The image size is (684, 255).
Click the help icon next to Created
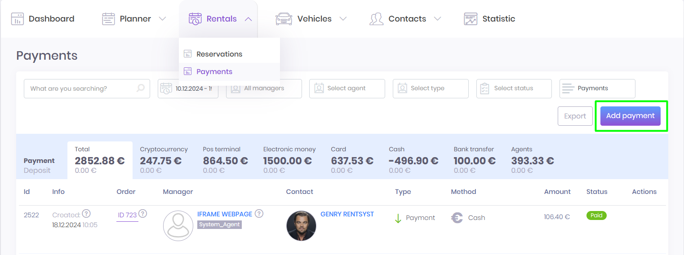click(86, 214)
